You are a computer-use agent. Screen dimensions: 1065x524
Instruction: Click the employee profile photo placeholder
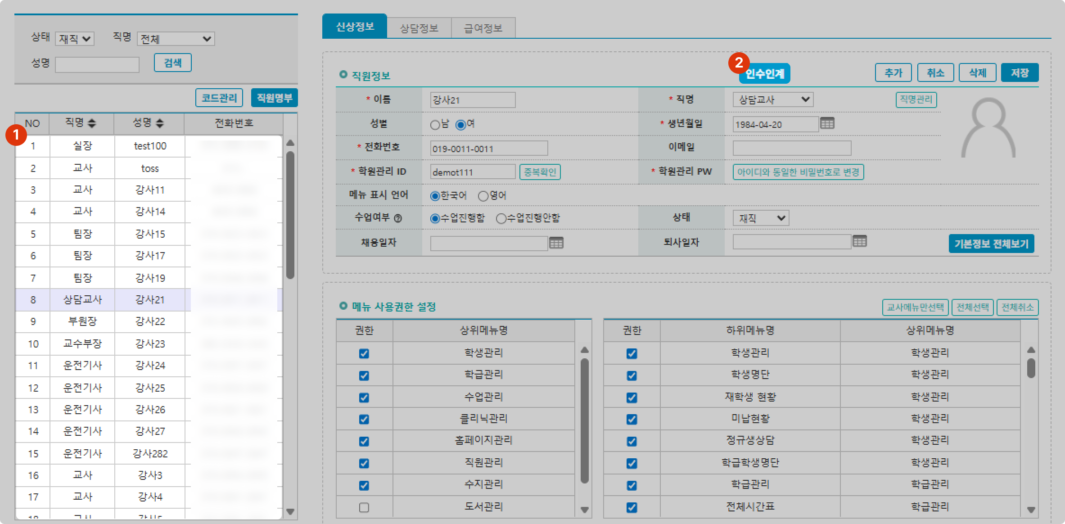(988, 128)
